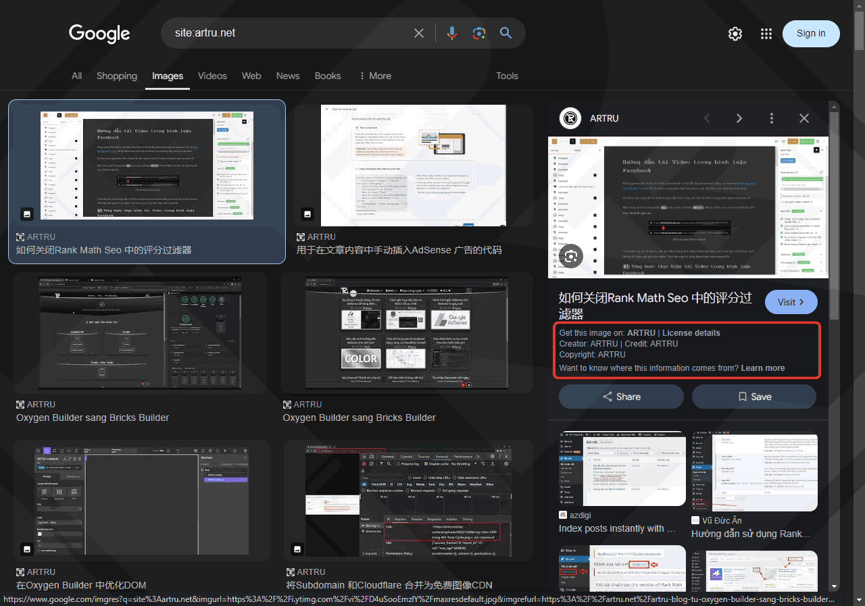Click the 'Index posts instantly with' title
865x606 pixels.
618,528
